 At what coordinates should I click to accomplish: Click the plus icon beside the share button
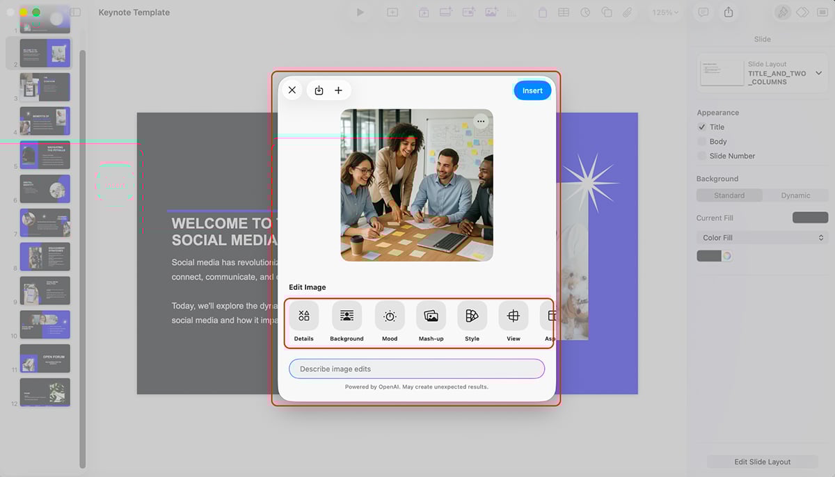339,90
